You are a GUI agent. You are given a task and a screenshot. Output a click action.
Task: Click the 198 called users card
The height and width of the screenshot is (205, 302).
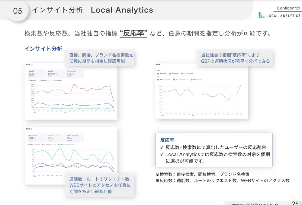click(x=37, y=138)
